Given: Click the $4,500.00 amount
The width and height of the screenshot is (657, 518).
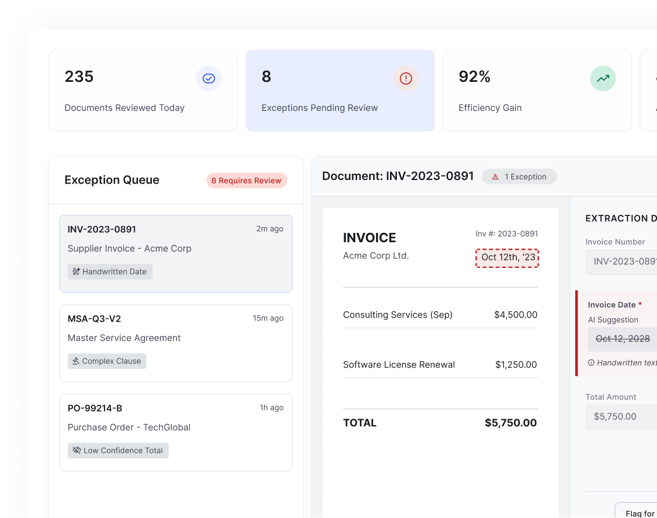Looking at the screenshot, I should (x=515, y=315).
